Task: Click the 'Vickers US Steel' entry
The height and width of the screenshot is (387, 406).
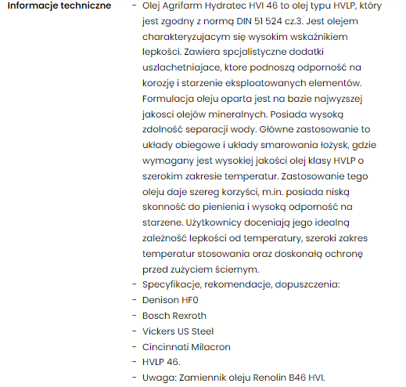Action: [x=178, y=331]
